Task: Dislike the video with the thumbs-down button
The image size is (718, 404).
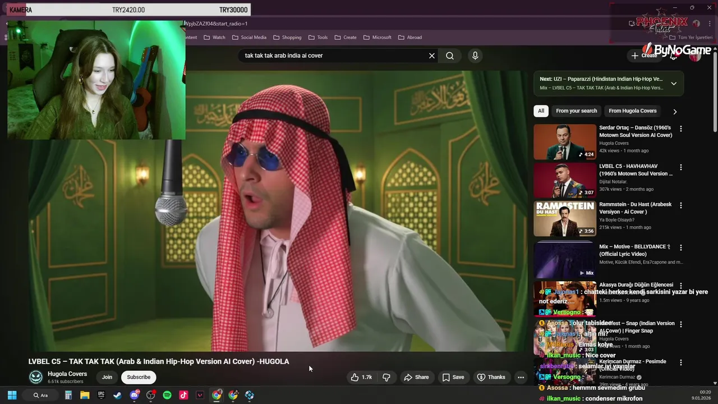Action: [386, 377]
